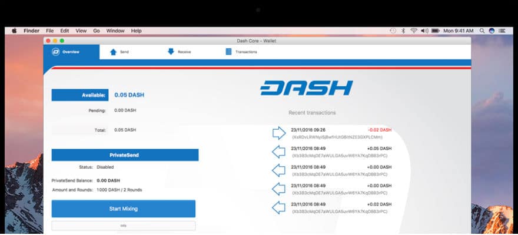Click the Bluetooth icon in the menu bar
This screenshot has height=235, width=518.
(x=403, y=31)
